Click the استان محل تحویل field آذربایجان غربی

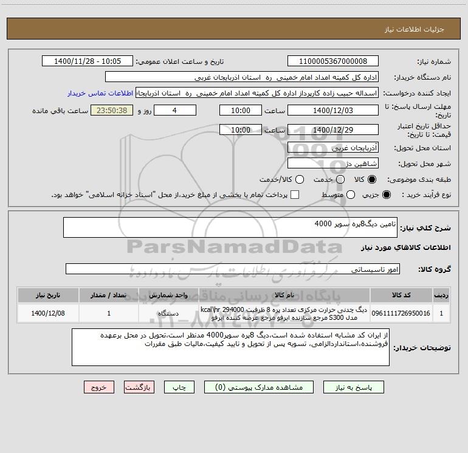pyautogui.click(x=333, y=147)
